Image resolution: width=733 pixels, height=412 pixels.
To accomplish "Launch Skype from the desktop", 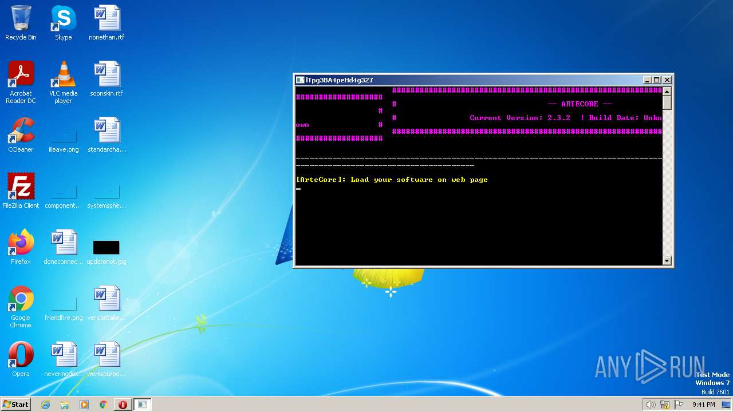I will 63,23.
